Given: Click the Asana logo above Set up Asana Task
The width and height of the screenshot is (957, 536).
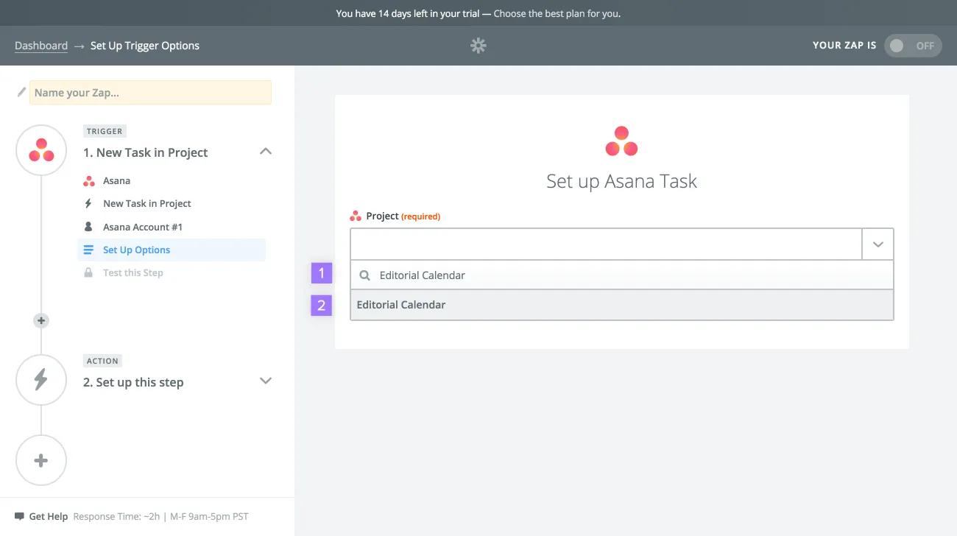Looking at the screenshot, I should tap(621, 140).
